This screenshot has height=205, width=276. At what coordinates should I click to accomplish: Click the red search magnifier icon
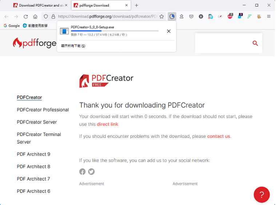click(255, 43)
